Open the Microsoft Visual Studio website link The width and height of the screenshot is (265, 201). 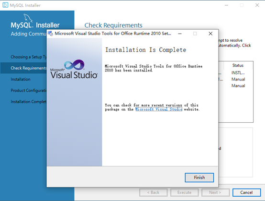(159, 109)
